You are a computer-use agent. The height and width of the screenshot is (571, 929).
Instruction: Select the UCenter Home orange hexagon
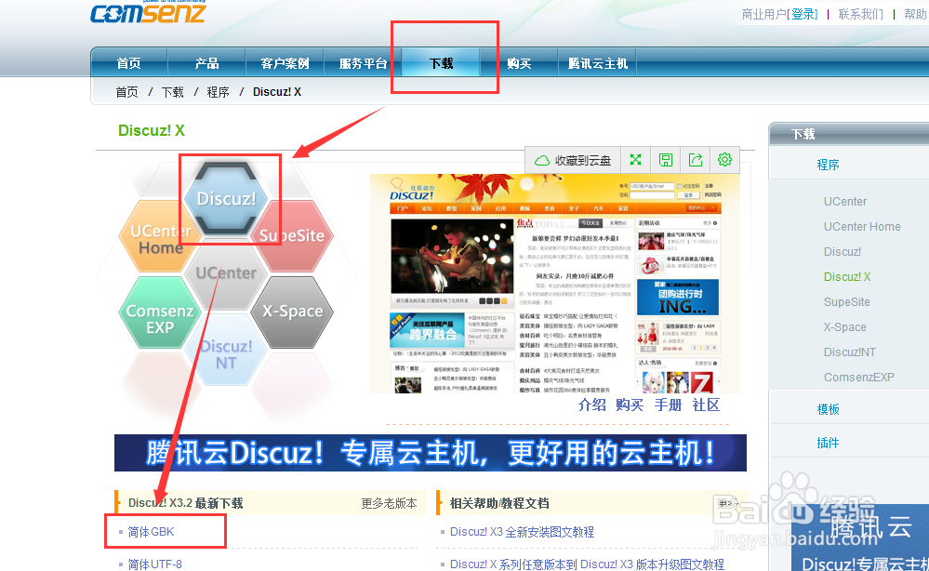click(159, 237)
